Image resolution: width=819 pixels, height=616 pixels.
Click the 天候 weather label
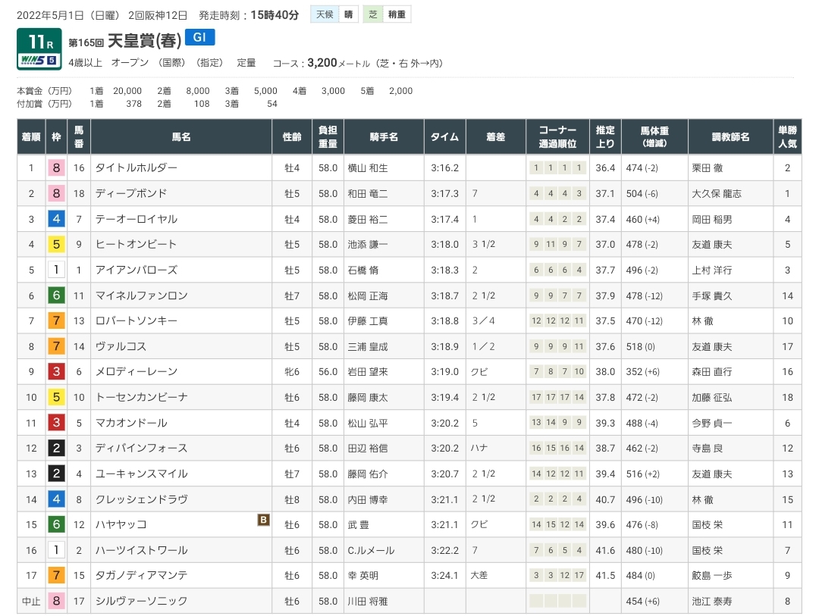coord(322,14)
